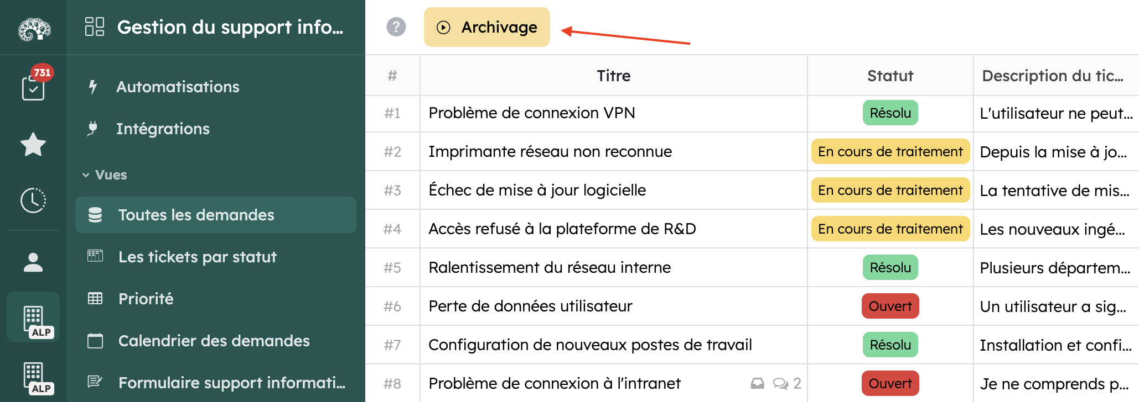Open the Priorité view
The image size is (1139, 402).
pyautogui.click(x=146, y=299)
